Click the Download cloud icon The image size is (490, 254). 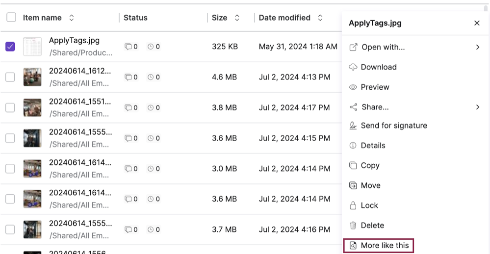point(353,67)
